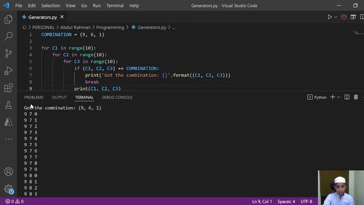Open the Edit menu
The width and height of the screenshot is (364, 205).
pyautogui.click(x=32, y=6)
